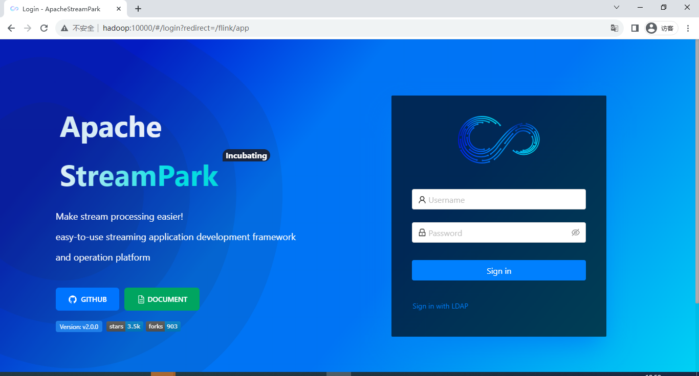Viewport: 699px width, 376px height.
Task: Click the lock icon in Password field
Action: [422, 232]
